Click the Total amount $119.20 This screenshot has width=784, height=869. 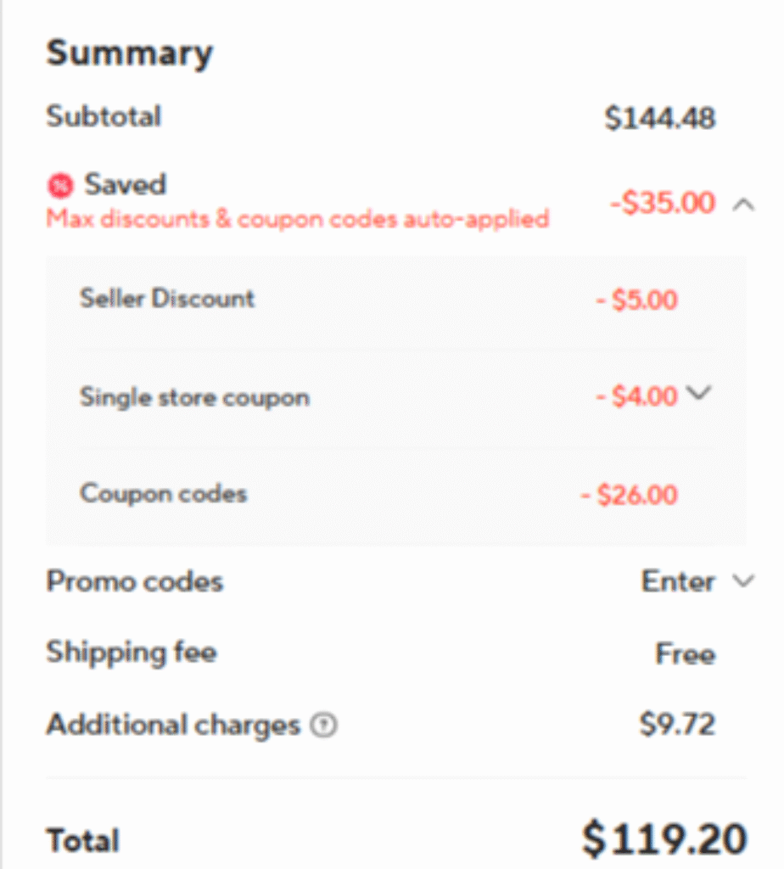pos(664,838)
